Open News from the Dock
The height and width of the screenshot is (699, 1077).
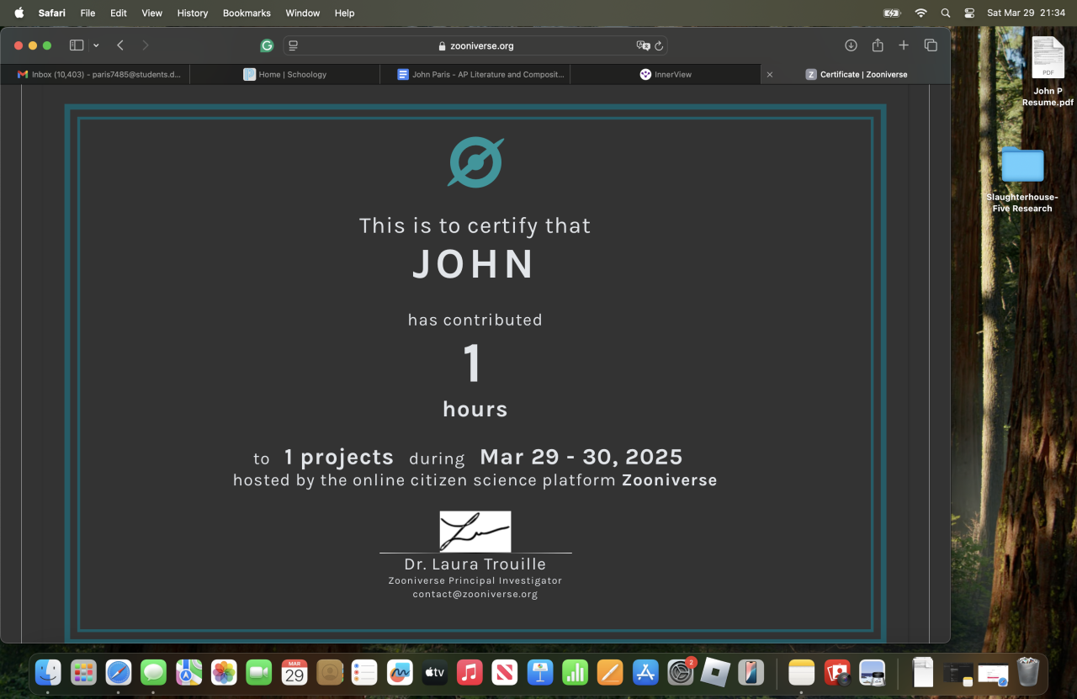pyautogui.click(x=505, y=672)
